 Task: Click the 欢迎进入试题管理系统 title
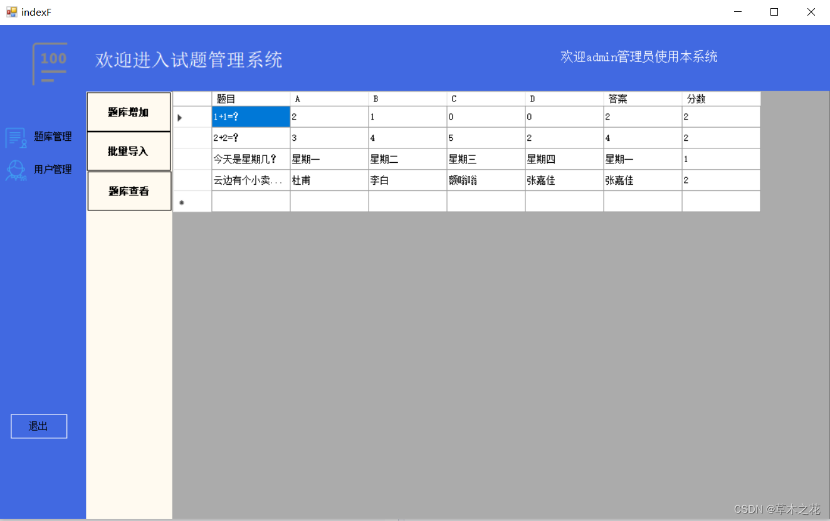(189, 59)
